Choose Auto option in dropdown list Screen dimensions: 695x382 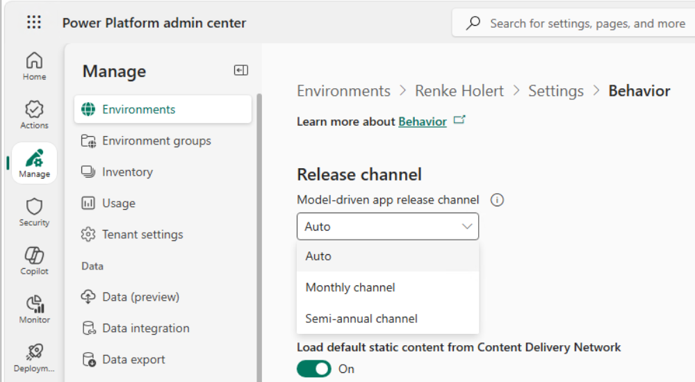388,256
